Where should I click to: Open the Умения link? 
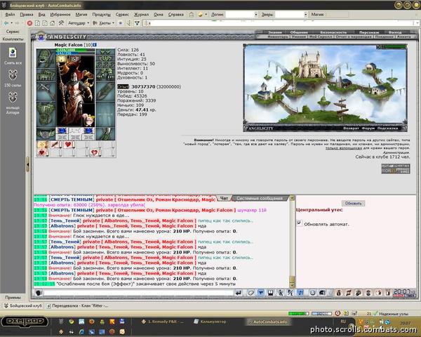(x=299, y=37)
